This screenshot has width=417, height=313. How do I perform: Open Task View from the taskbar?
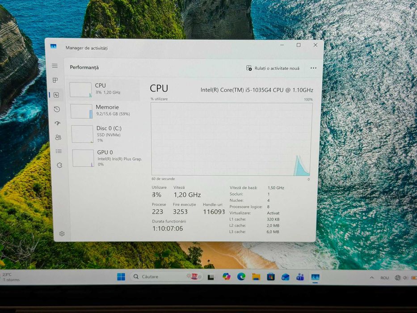click(211, 277)
